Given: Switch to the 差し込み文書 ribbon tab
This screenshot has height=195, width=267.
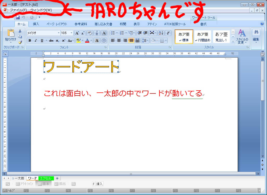Looking at the screenshot, I should tap(103, 24).
